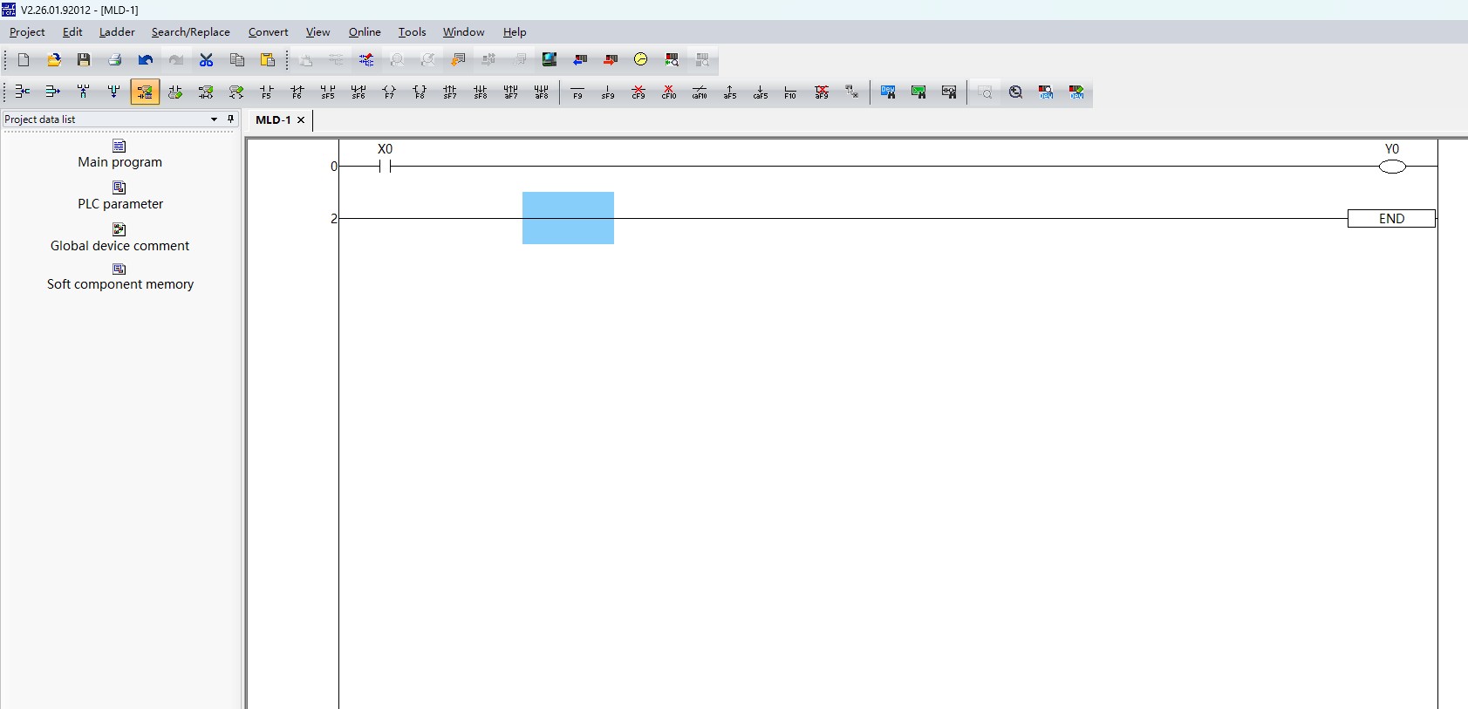Select the F8 application instruction tool
Image resolution: width=1468 pixels, height=709 pixels.
click(x=420, y=92)
